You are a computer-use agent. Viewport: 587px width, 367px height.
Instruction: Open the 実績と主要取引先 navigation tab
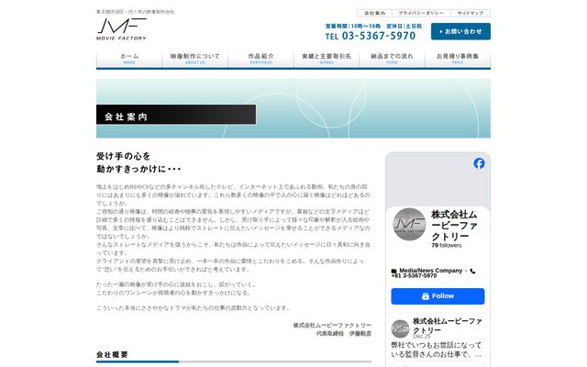[327, 59]
